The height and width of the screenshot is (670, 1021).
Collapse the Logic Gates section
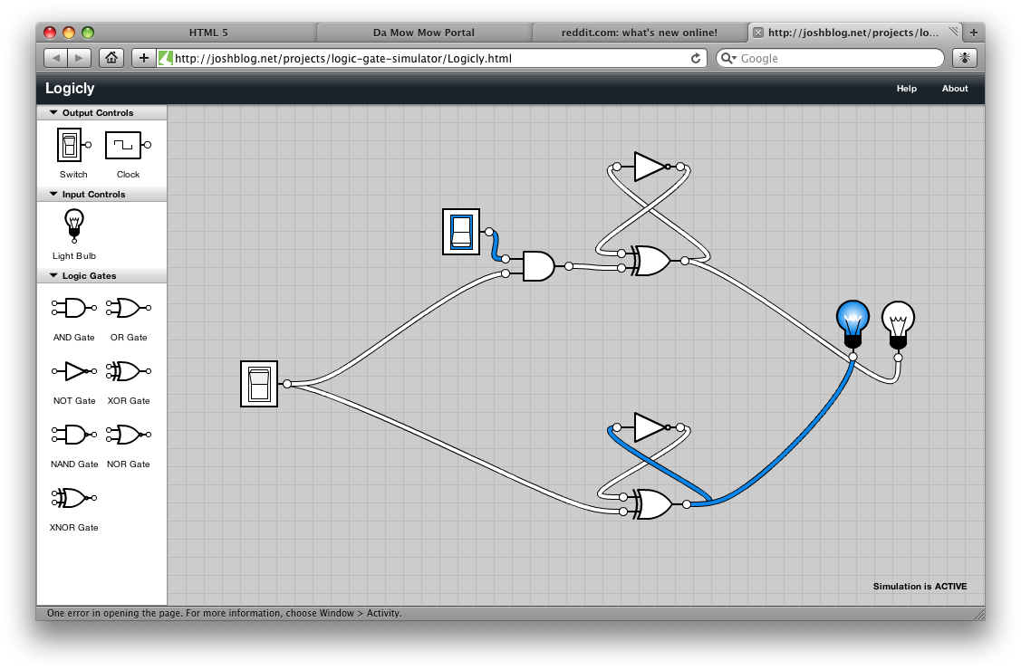point(53,276)
